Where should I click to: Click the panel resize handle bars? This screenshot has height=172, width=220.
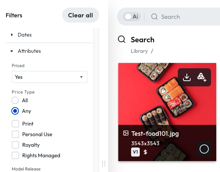pos(104,164)
